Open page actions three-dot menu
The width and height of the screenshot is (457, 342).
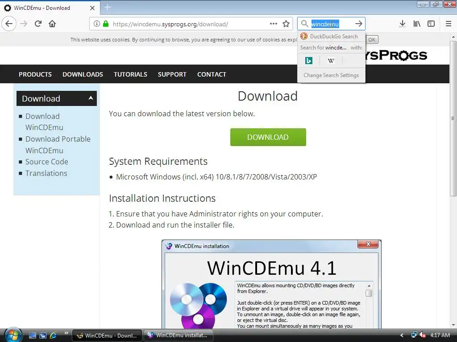click(274, 24)
